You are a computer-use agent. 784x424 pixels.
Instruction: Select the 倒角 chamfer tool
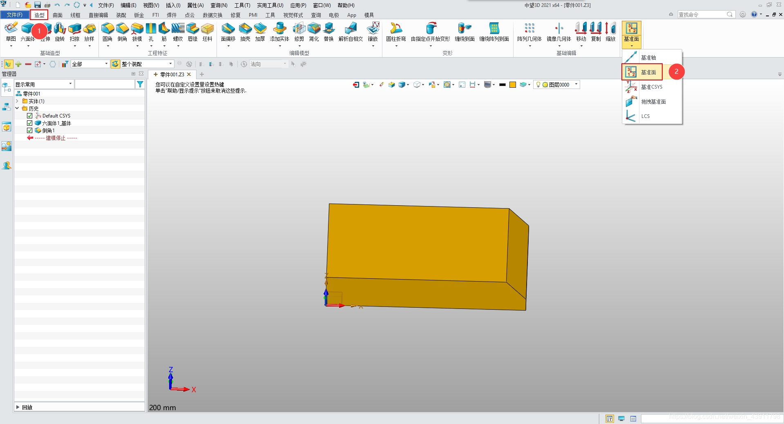click(x=122, y=32)
